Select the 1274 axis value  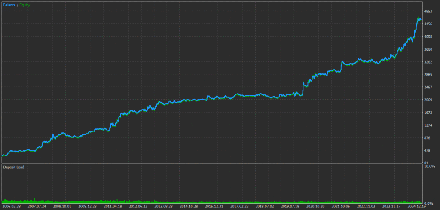tap(428, 125)
